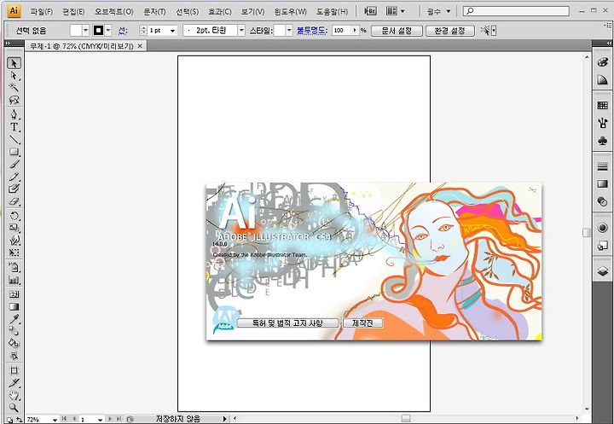
Task: Click the 제작진 credits button
Action: click(x=362, y=322)
